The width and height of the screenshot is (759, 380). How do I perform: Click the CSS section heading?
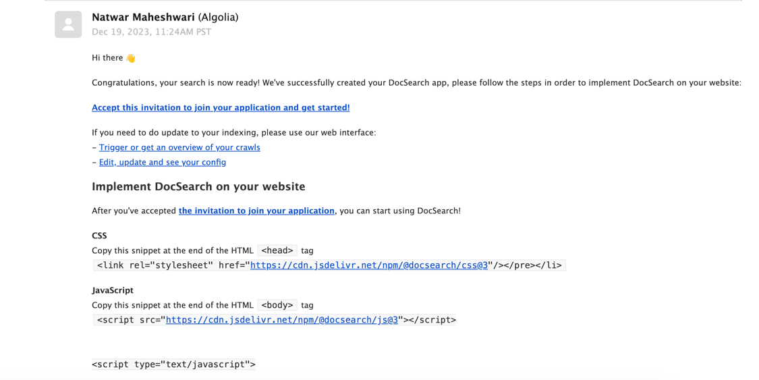pos(99,236)
